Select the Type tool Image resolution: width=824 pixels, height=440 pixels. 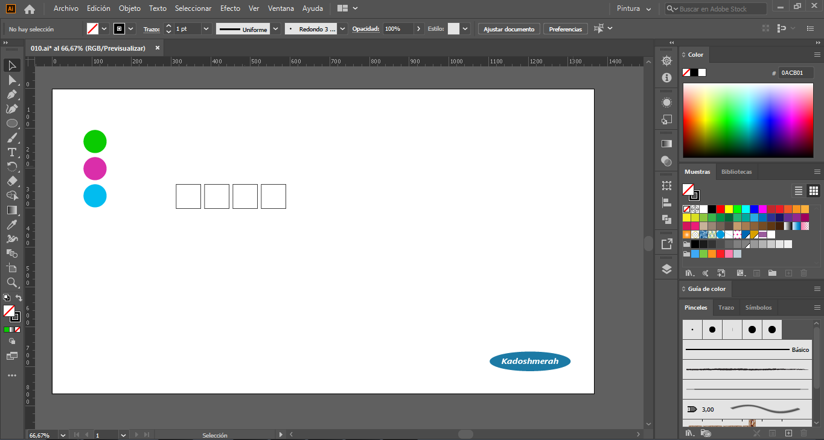click(11, 152)
